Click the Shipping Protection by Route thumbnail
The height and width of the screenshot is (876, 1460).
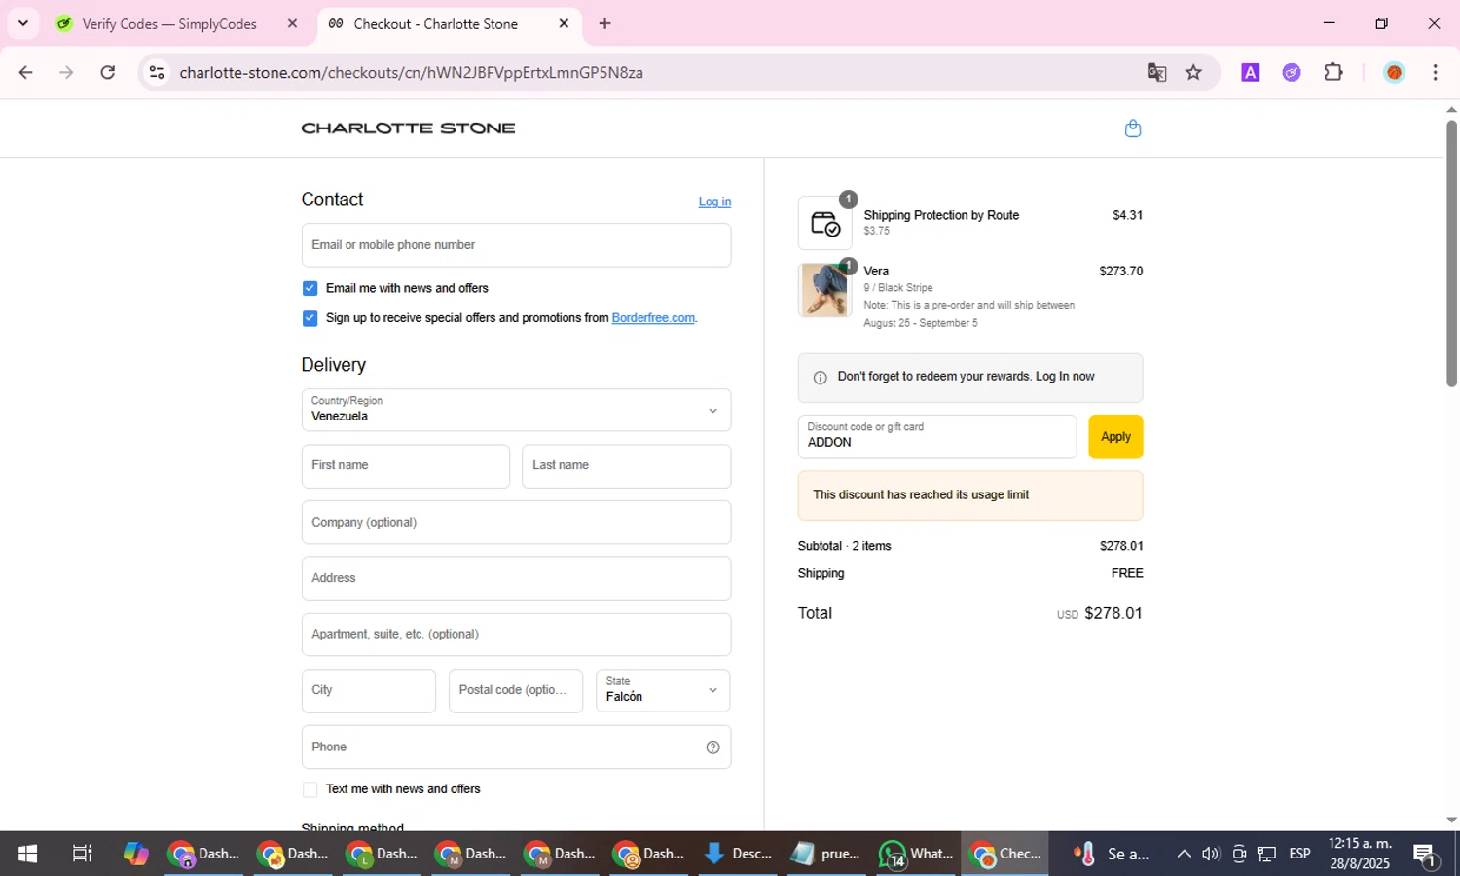coord(825,223)
